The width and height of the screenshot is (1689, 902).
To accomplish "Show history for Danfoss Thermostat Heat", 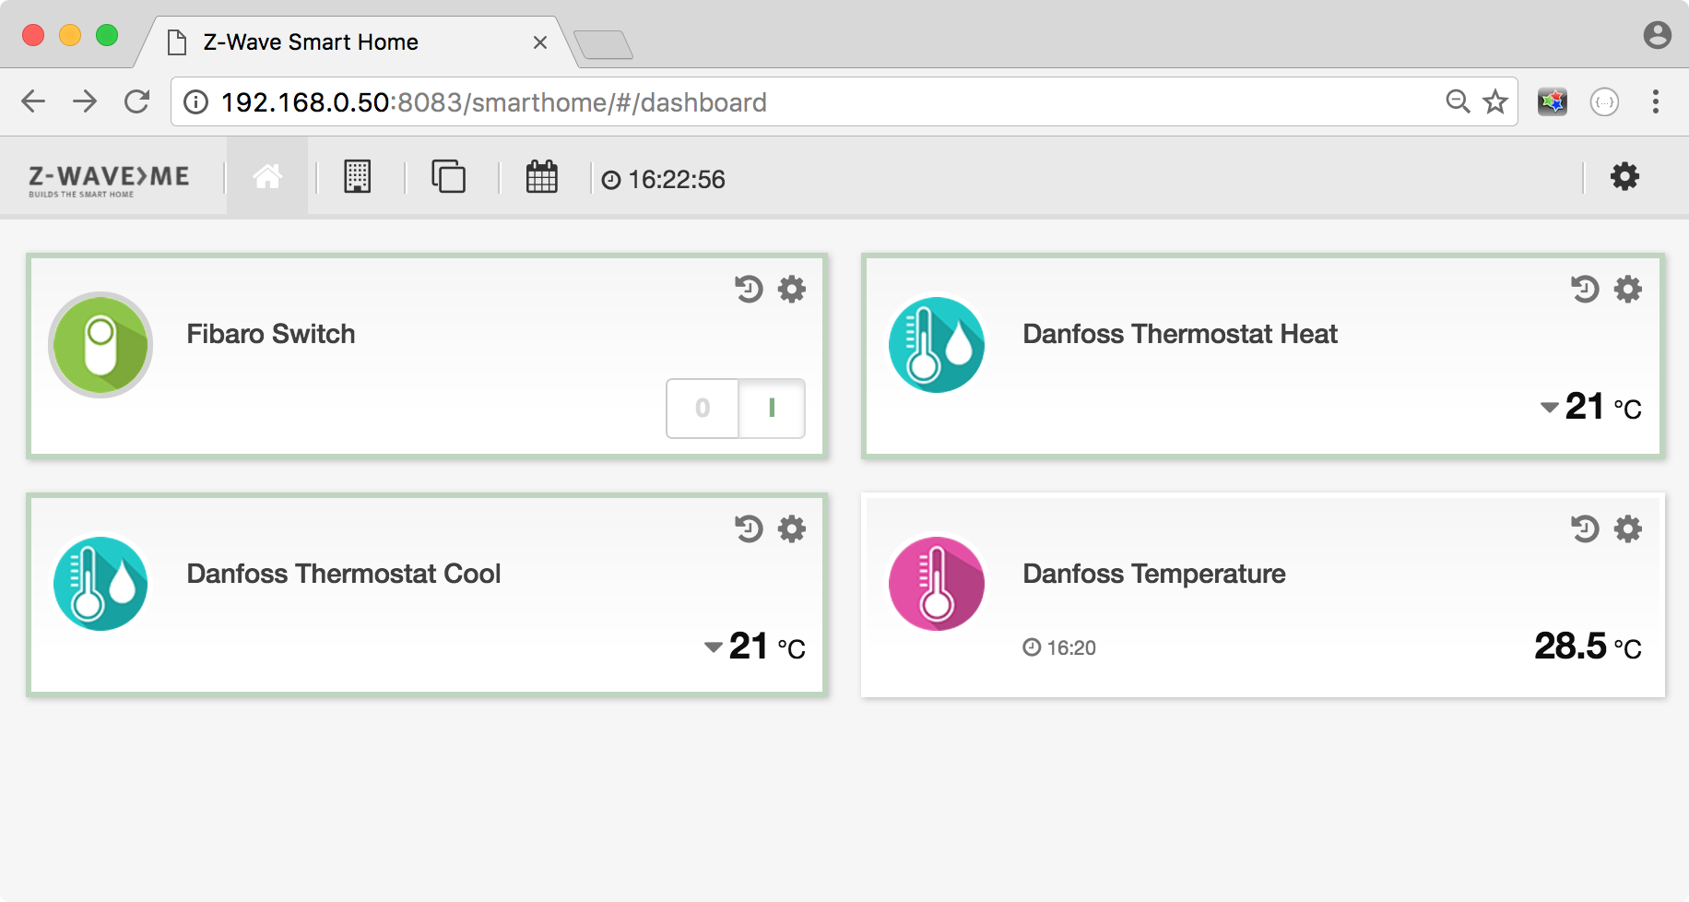I will click(x=1585, y=289).
